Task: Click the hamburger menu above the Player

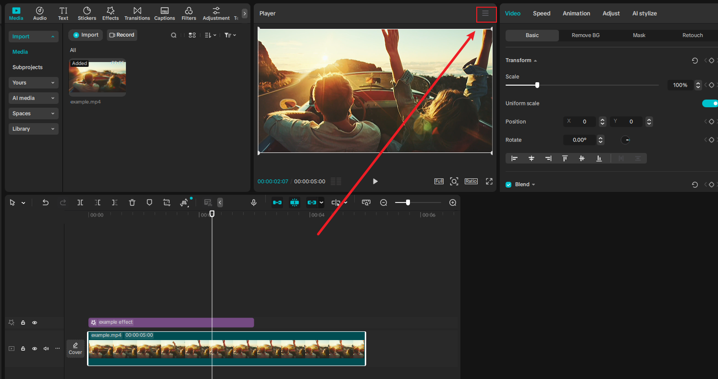Action: pyautogui.click(x=486, y=14)
